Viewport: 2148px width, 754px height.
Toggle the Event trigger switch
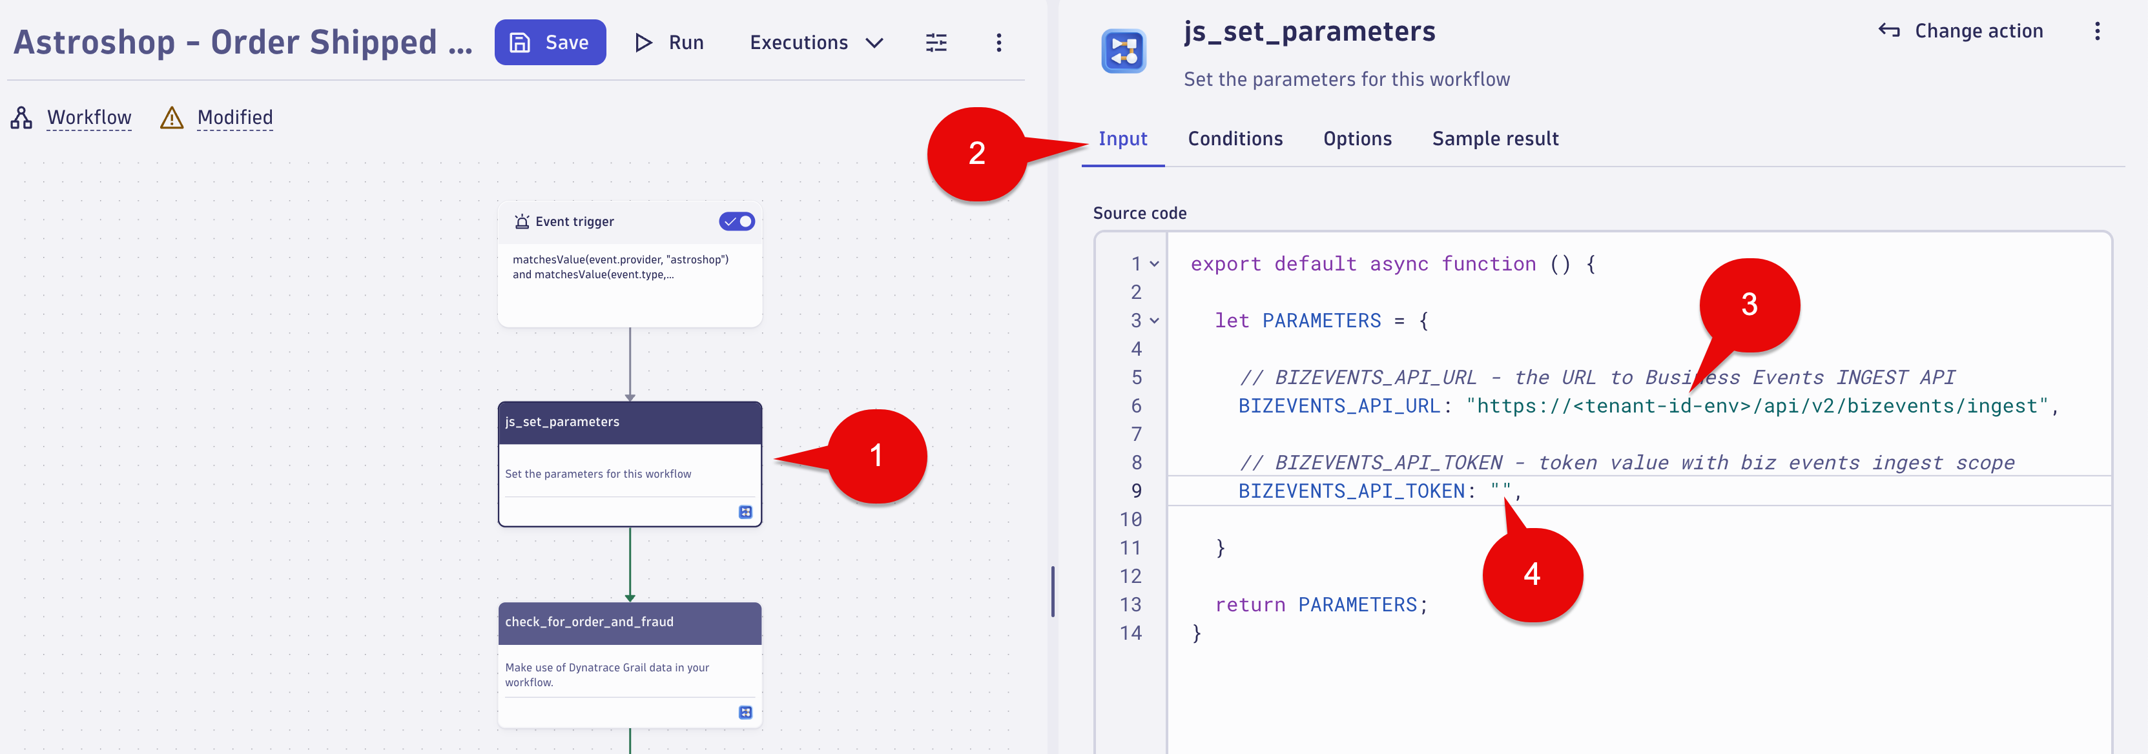[x=736, y=221]
